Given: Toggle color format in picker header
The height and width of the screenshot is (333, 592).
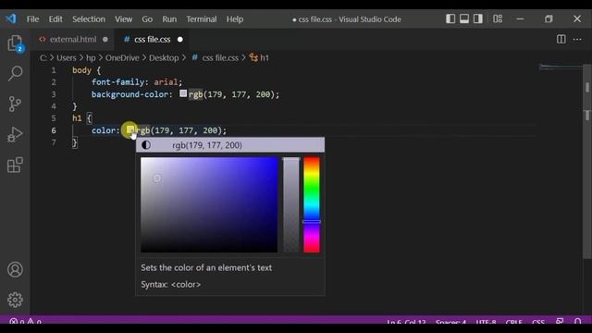Looking at the screenshot, I should coord(146,145).
